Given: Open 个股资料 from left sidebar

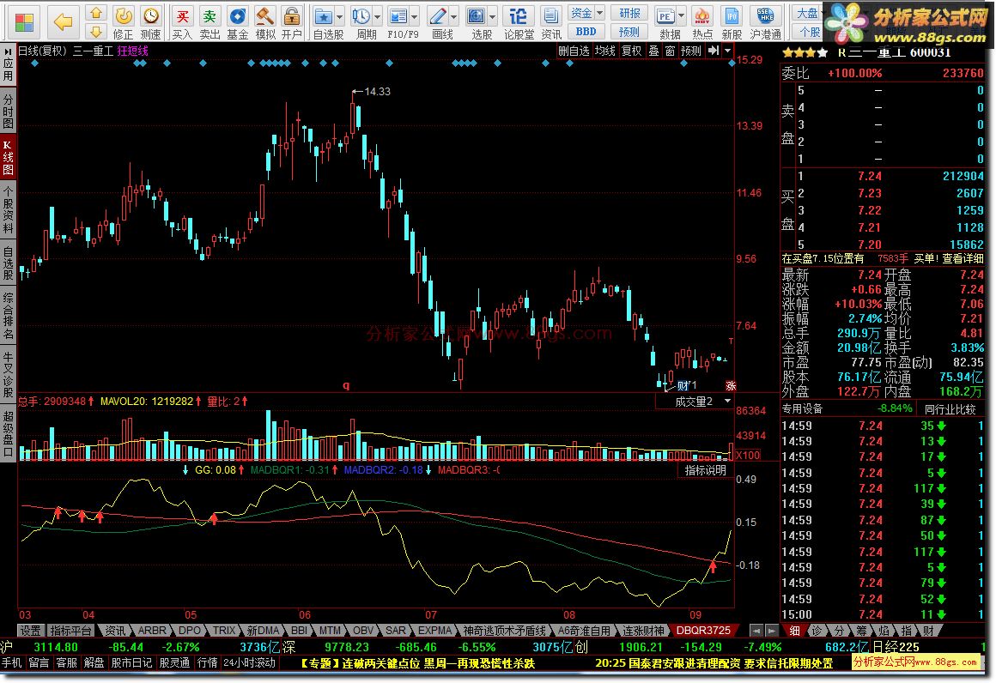Looking at the screenshot, I should point(9,211).
